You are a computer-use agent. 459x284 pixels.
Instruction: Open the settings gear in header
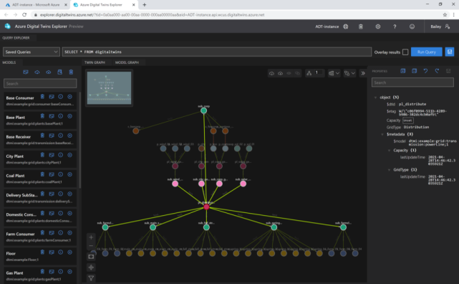click(378, 27)
